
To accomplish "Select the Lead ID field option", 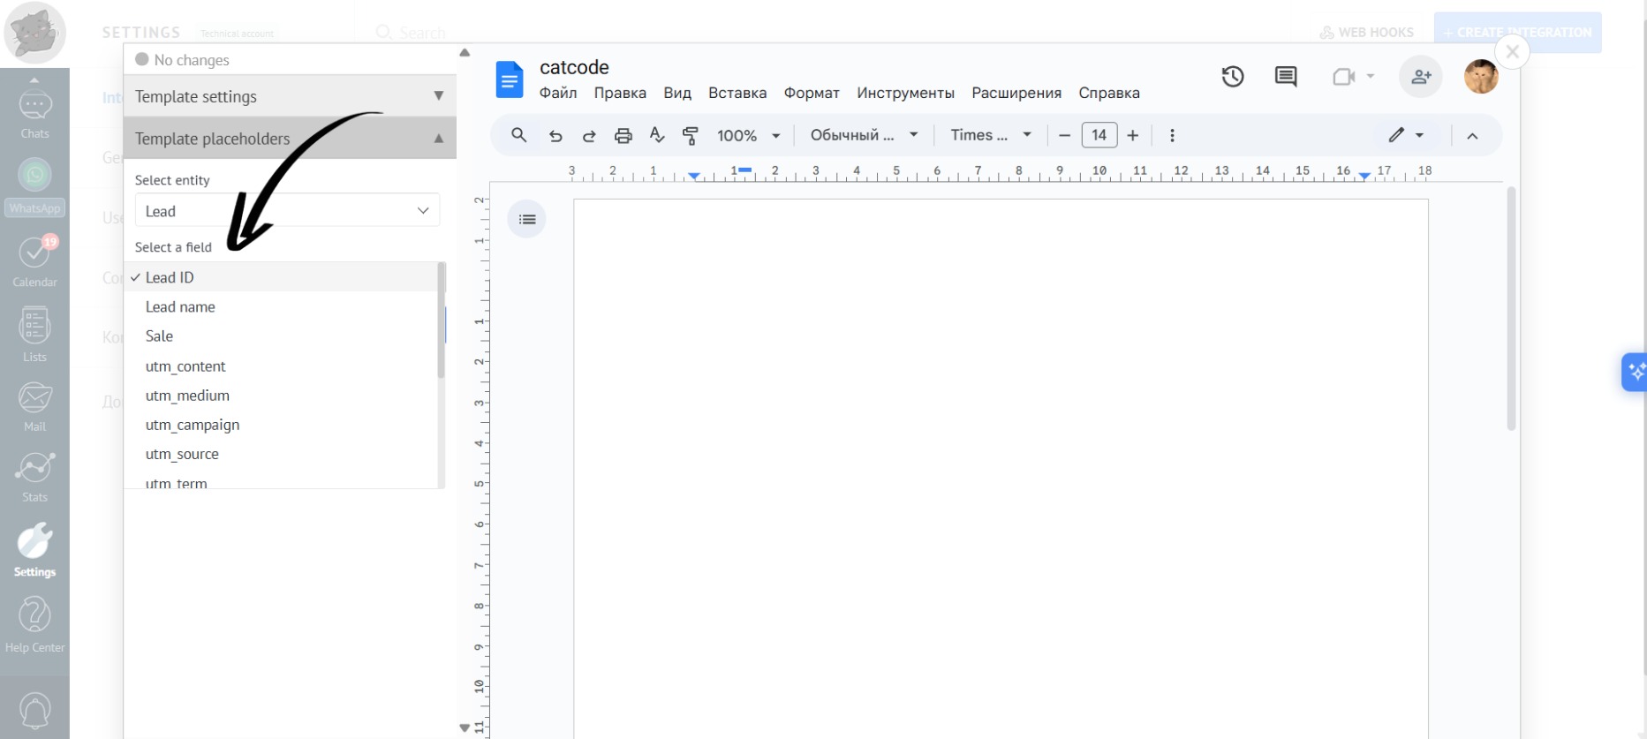I will coord(170,277).
